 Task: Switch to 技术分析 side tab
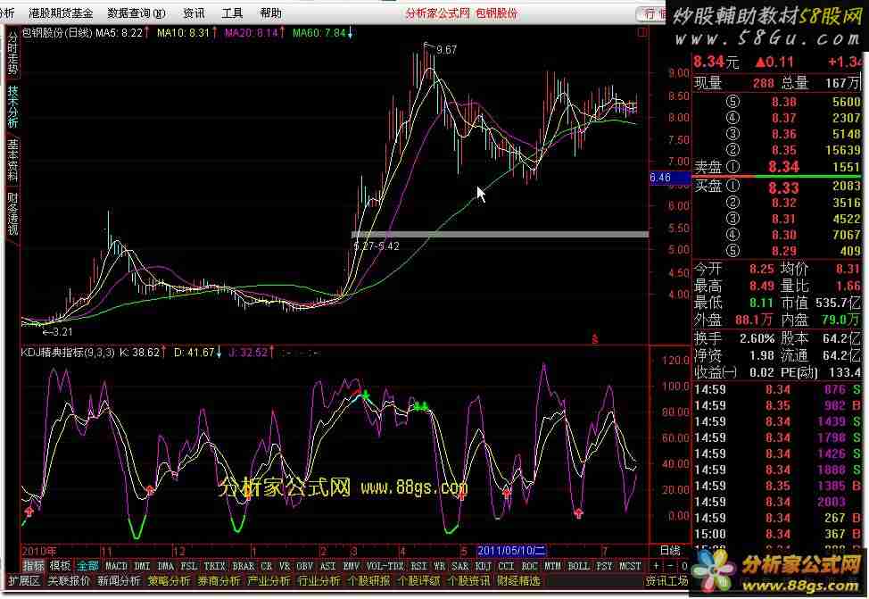tap(12, 106)
